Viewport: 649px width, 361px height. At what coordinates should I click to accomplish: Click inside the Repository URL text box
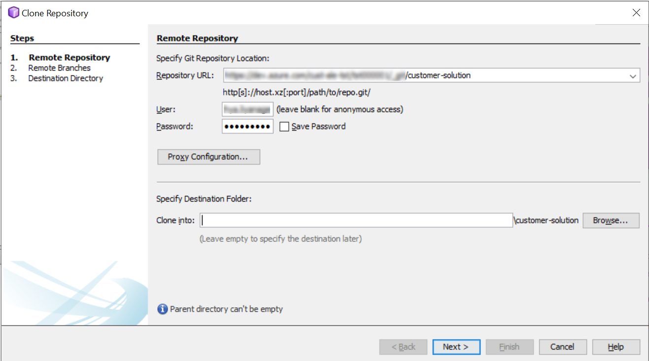coord(424,76)
